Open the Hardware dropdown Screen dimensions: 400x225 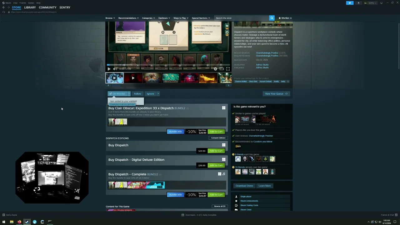(x=164, y=18)
